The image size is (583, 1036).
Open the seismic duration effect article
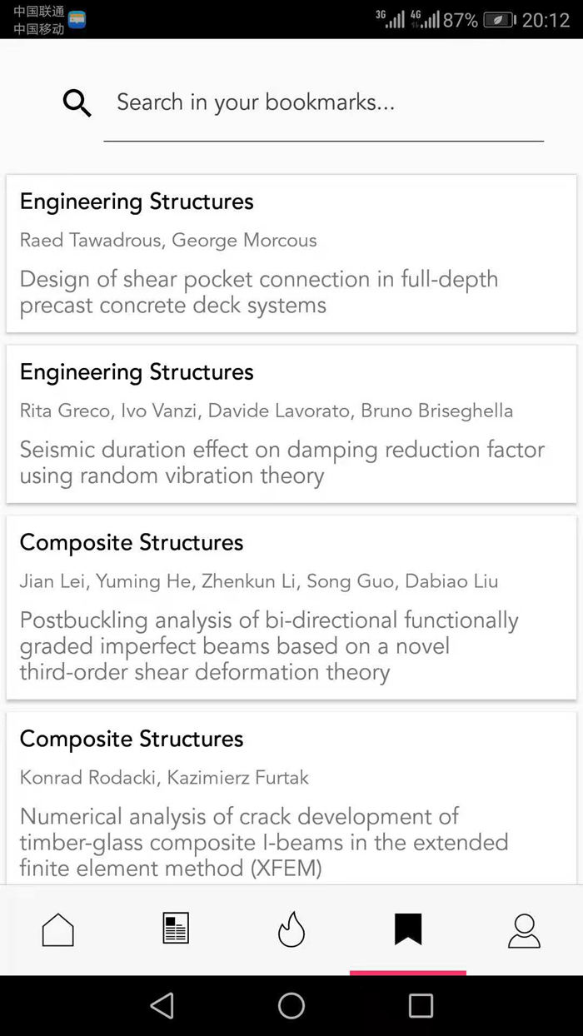(x=282, y=462)
